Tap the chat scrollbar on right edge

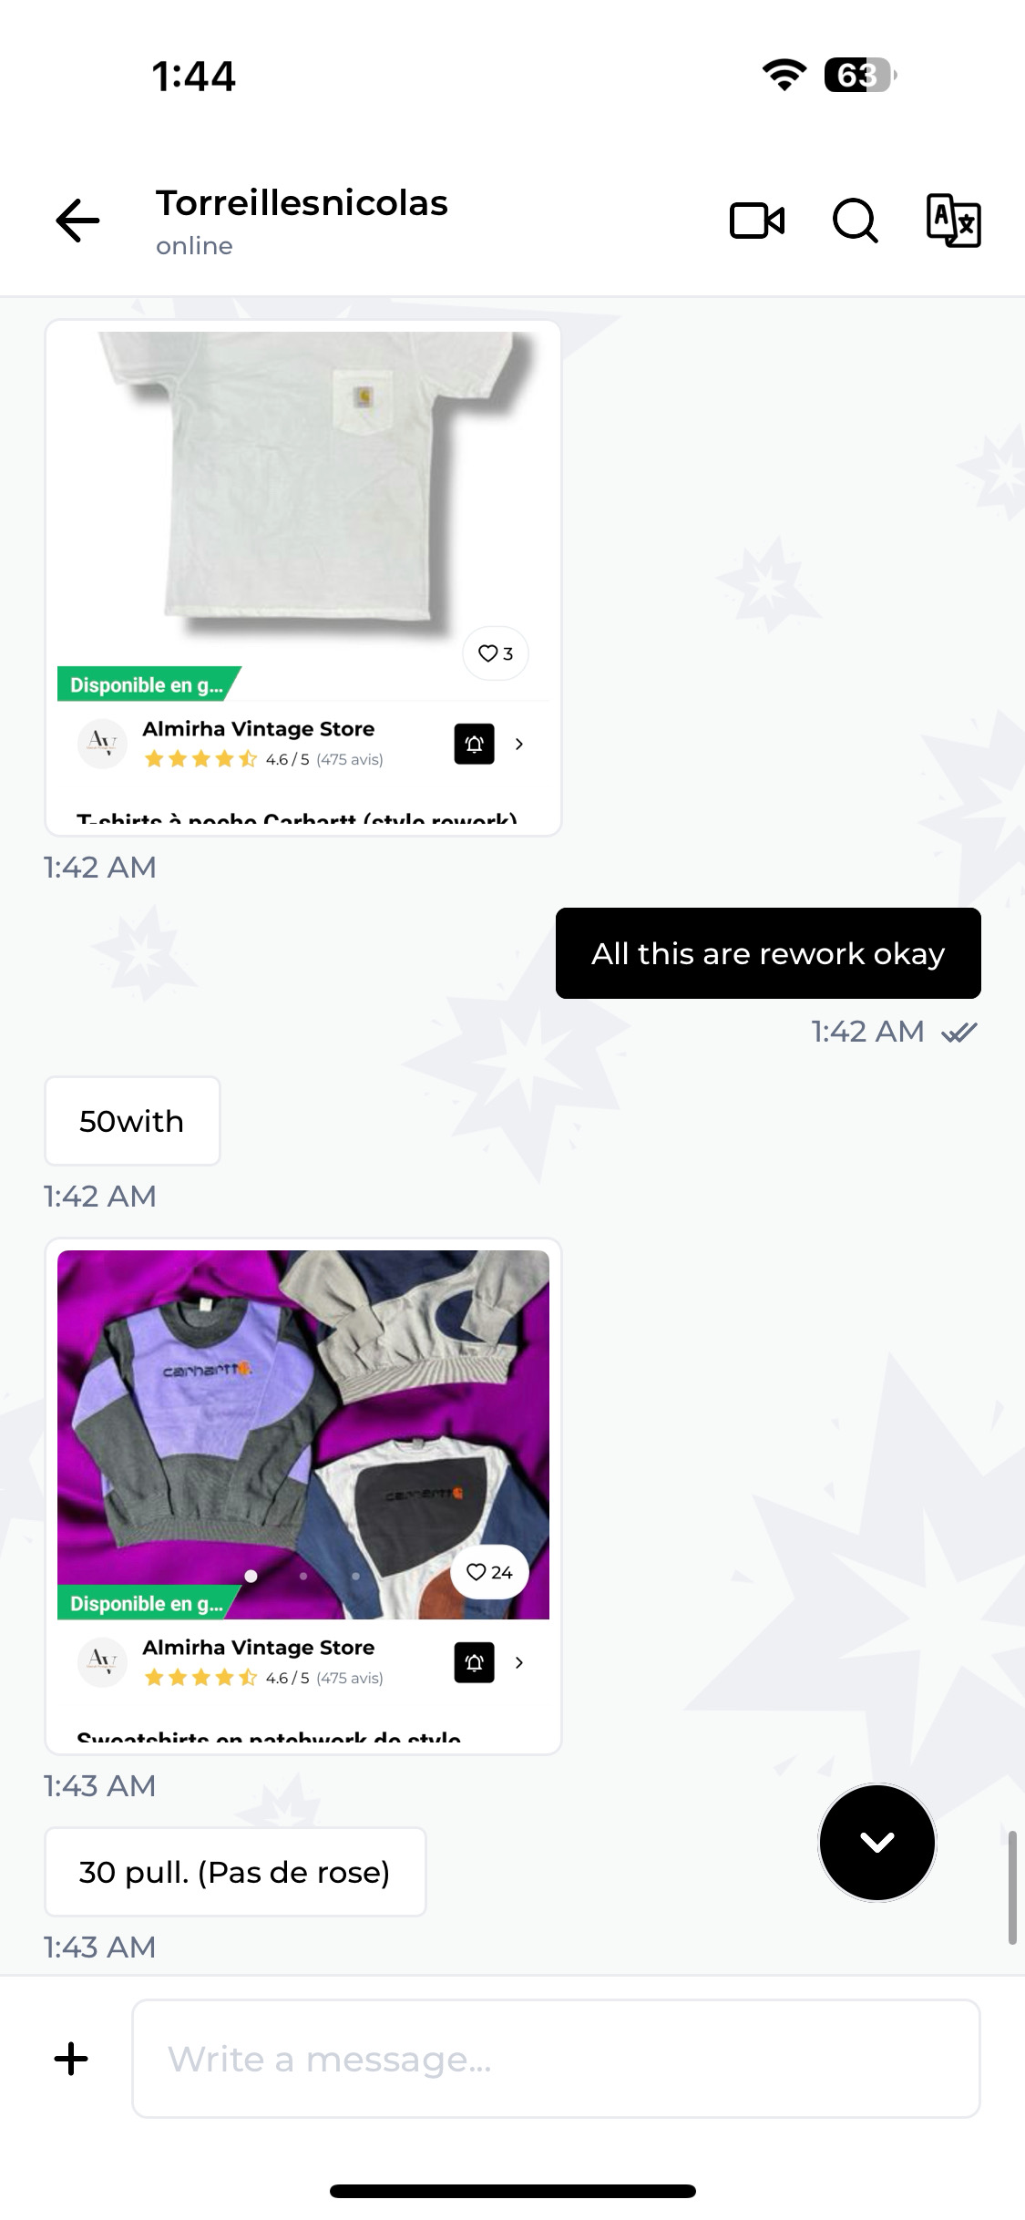1011,1886
